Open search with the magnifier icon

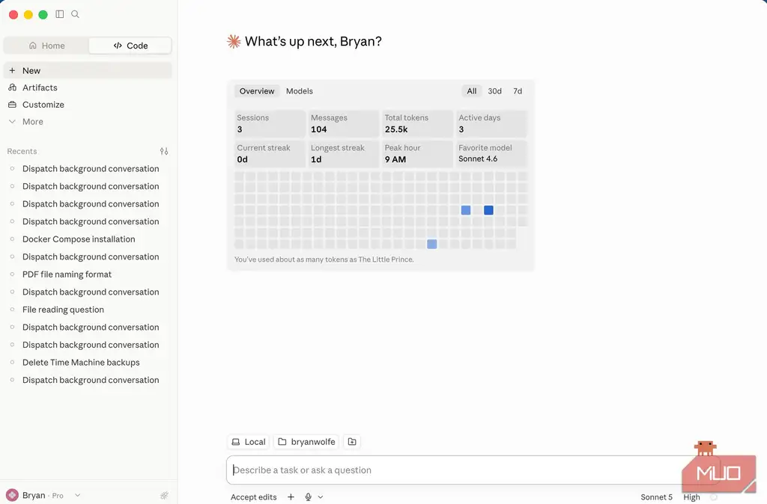click(76, 14)
